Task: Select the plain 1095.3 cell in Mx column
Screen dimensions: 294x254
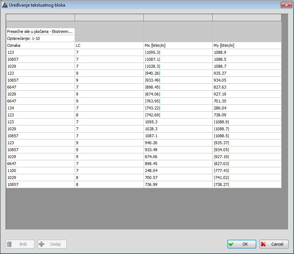Action: [x=178, y=122]
